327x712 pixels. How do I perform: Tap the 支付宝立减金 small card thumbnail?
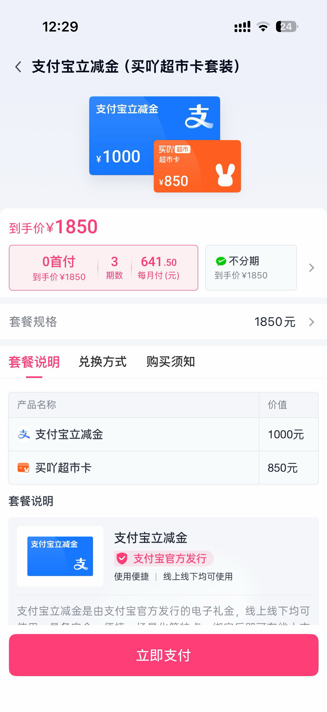coord(60,556)
